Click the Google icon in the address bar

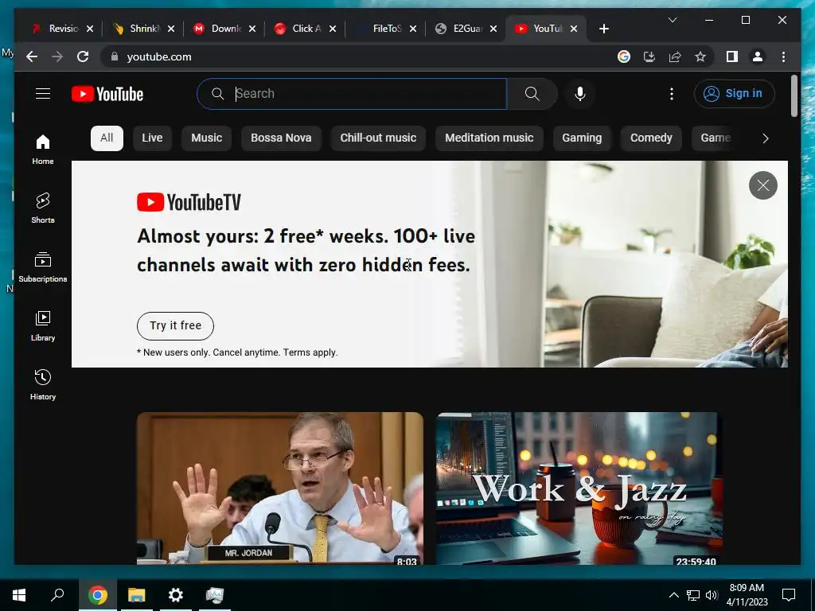pos(624,56)
